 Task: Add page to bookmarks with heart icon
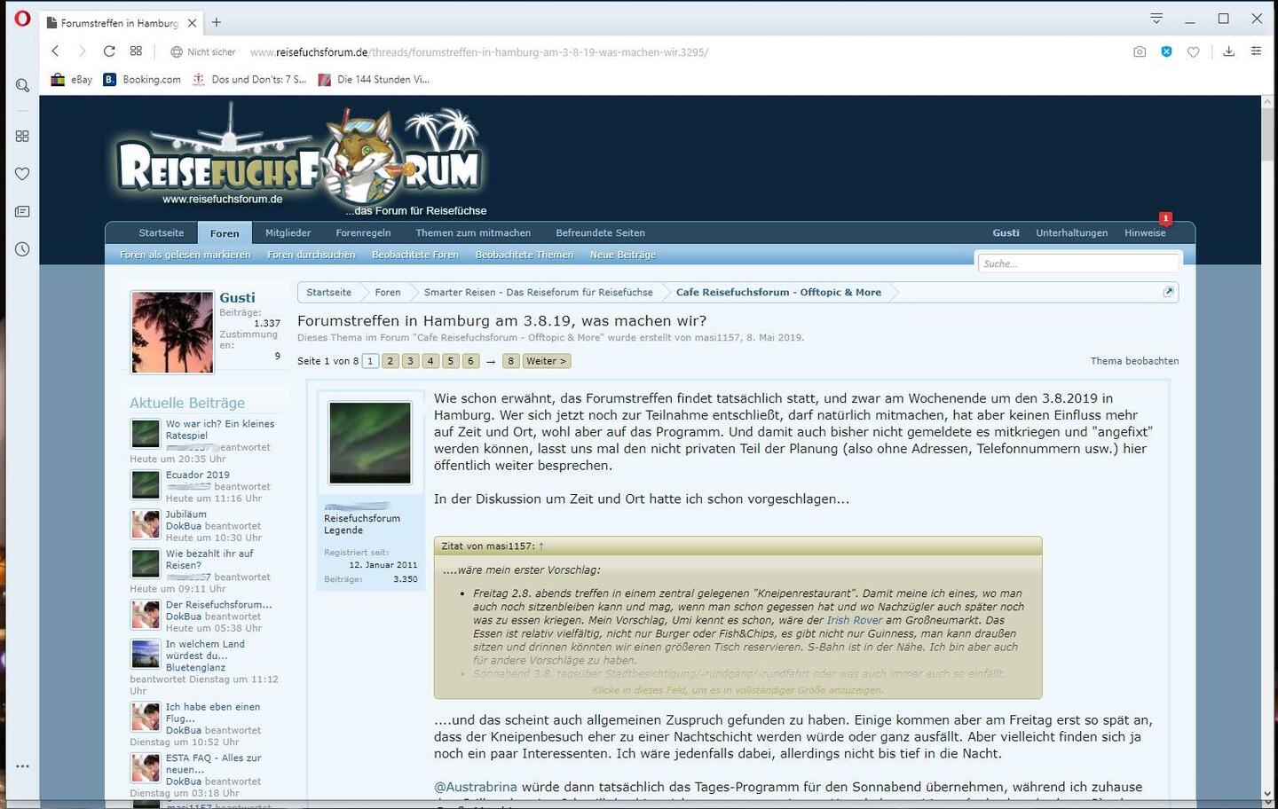coord(1194,52)
